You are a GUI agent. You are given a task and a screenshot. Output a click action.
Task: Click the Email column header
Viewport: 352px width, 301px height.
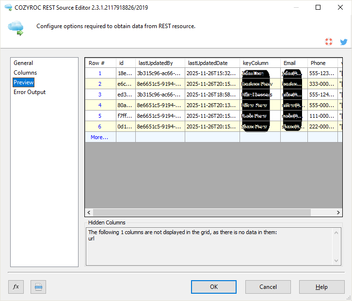(294, 63)
